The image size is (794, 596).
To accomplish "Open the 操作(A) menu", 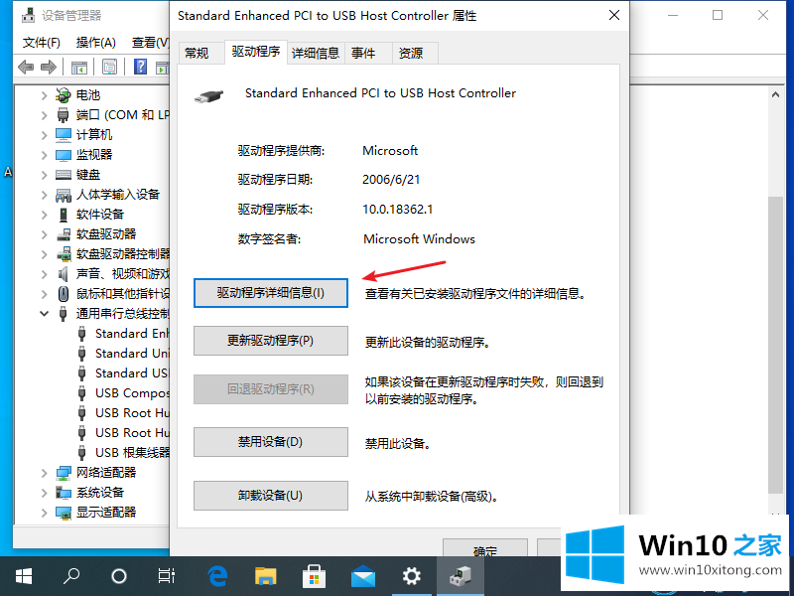I will click(x=95, y=43).
